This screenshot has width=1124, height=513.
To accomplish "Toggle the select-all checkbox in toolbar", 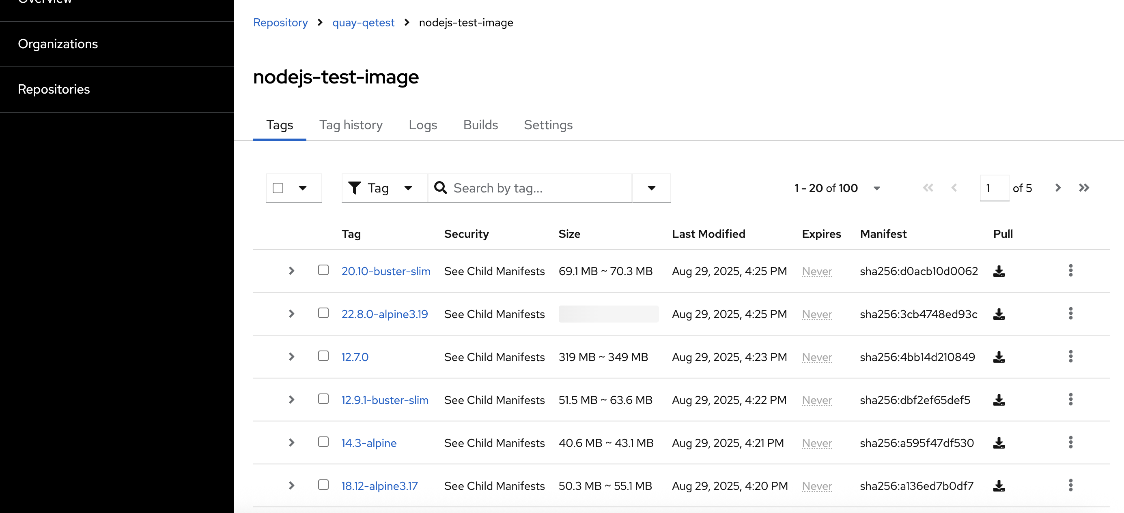I will 278,188.
